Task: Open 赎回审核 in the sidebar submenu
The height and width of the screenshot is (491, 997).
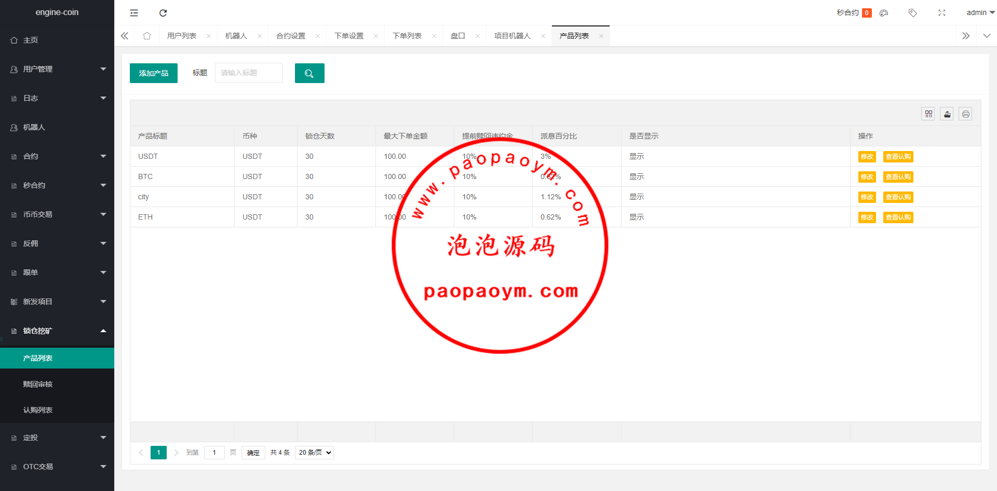Action: (x=57, y=384)
